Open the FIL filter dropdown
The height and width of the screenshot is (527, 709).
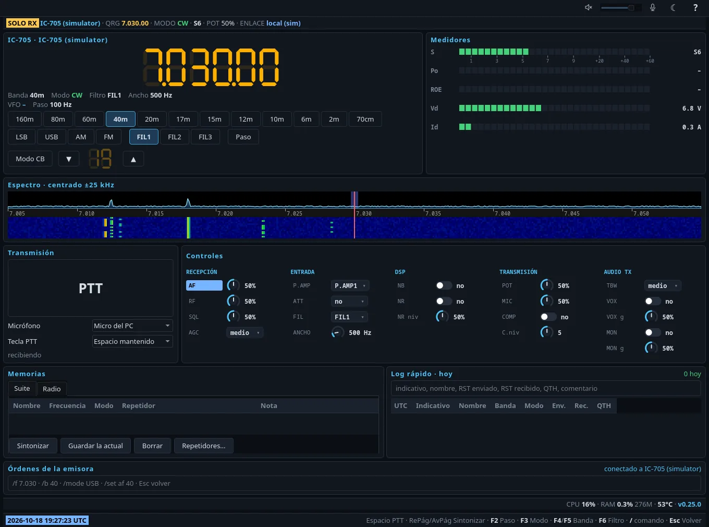coord(349,317)
